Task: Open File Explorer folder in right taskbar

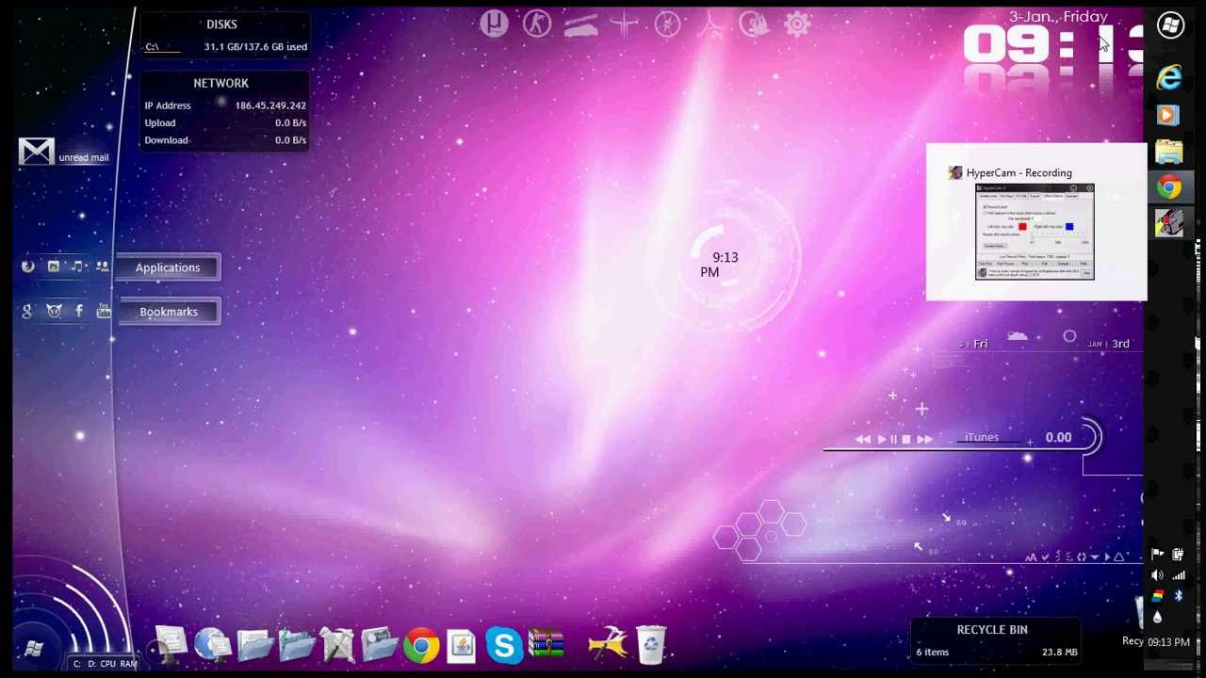Action: pos(1168,152)
